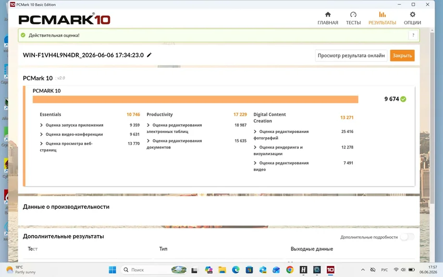This screenshot has height=277, width=443.
Task: Expand Оценка просмотра веб-страниц row
Action: (x=41, y=143)
